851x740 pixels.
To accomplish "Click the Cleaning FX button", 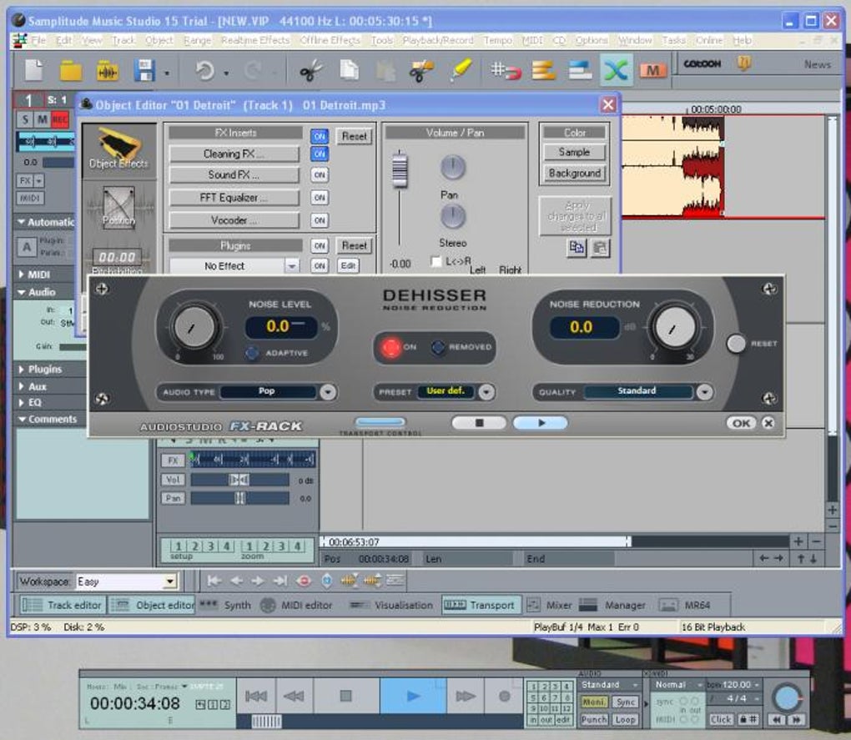I will [234, 154].
